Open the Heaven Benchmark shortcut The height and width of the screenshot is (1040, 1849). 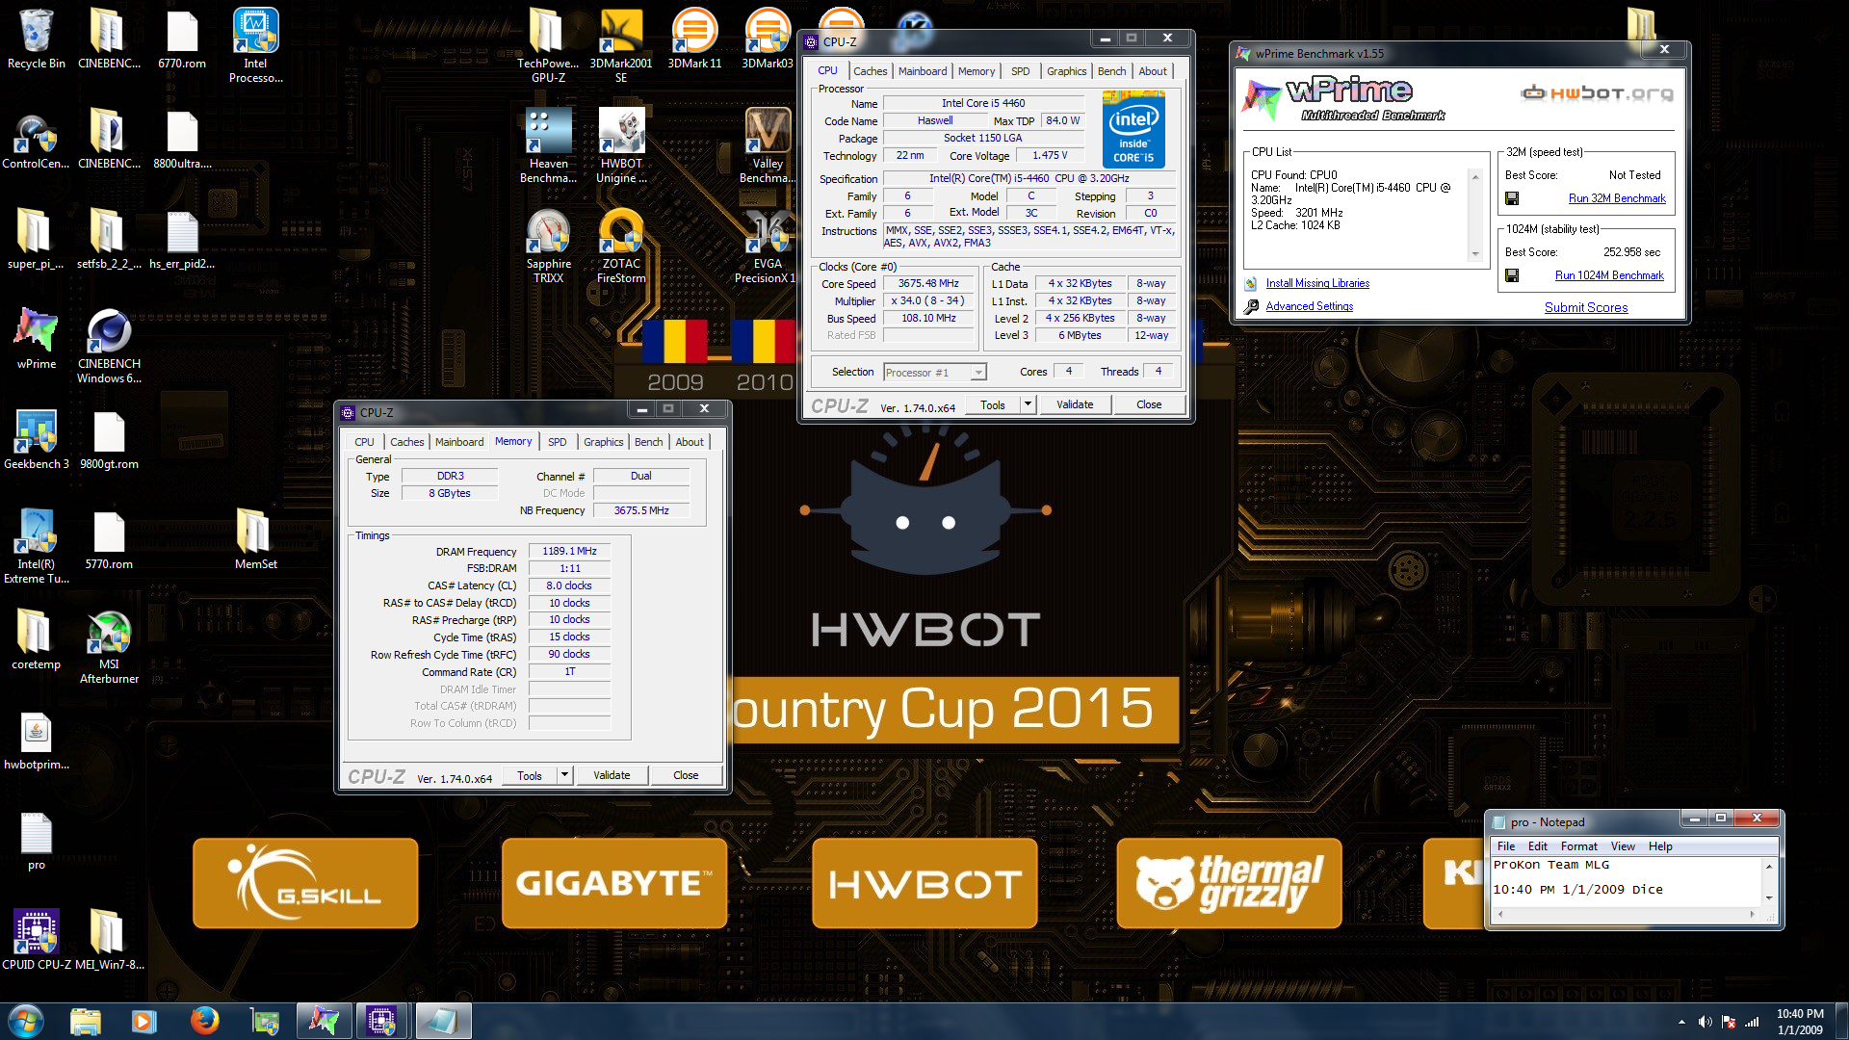click(548, 145)
